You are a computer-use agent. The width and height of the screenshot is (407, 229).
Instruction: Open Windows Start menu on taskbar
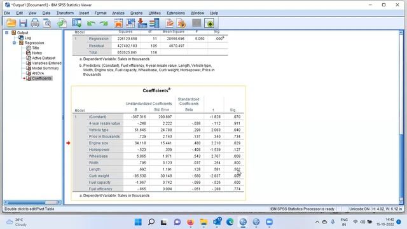pos(138,222)
